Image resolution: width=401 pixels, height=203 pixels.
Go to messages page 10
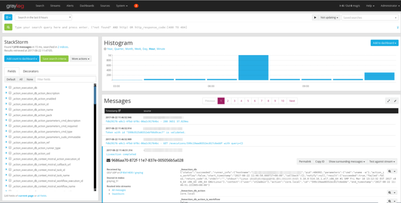coord(282,101)
